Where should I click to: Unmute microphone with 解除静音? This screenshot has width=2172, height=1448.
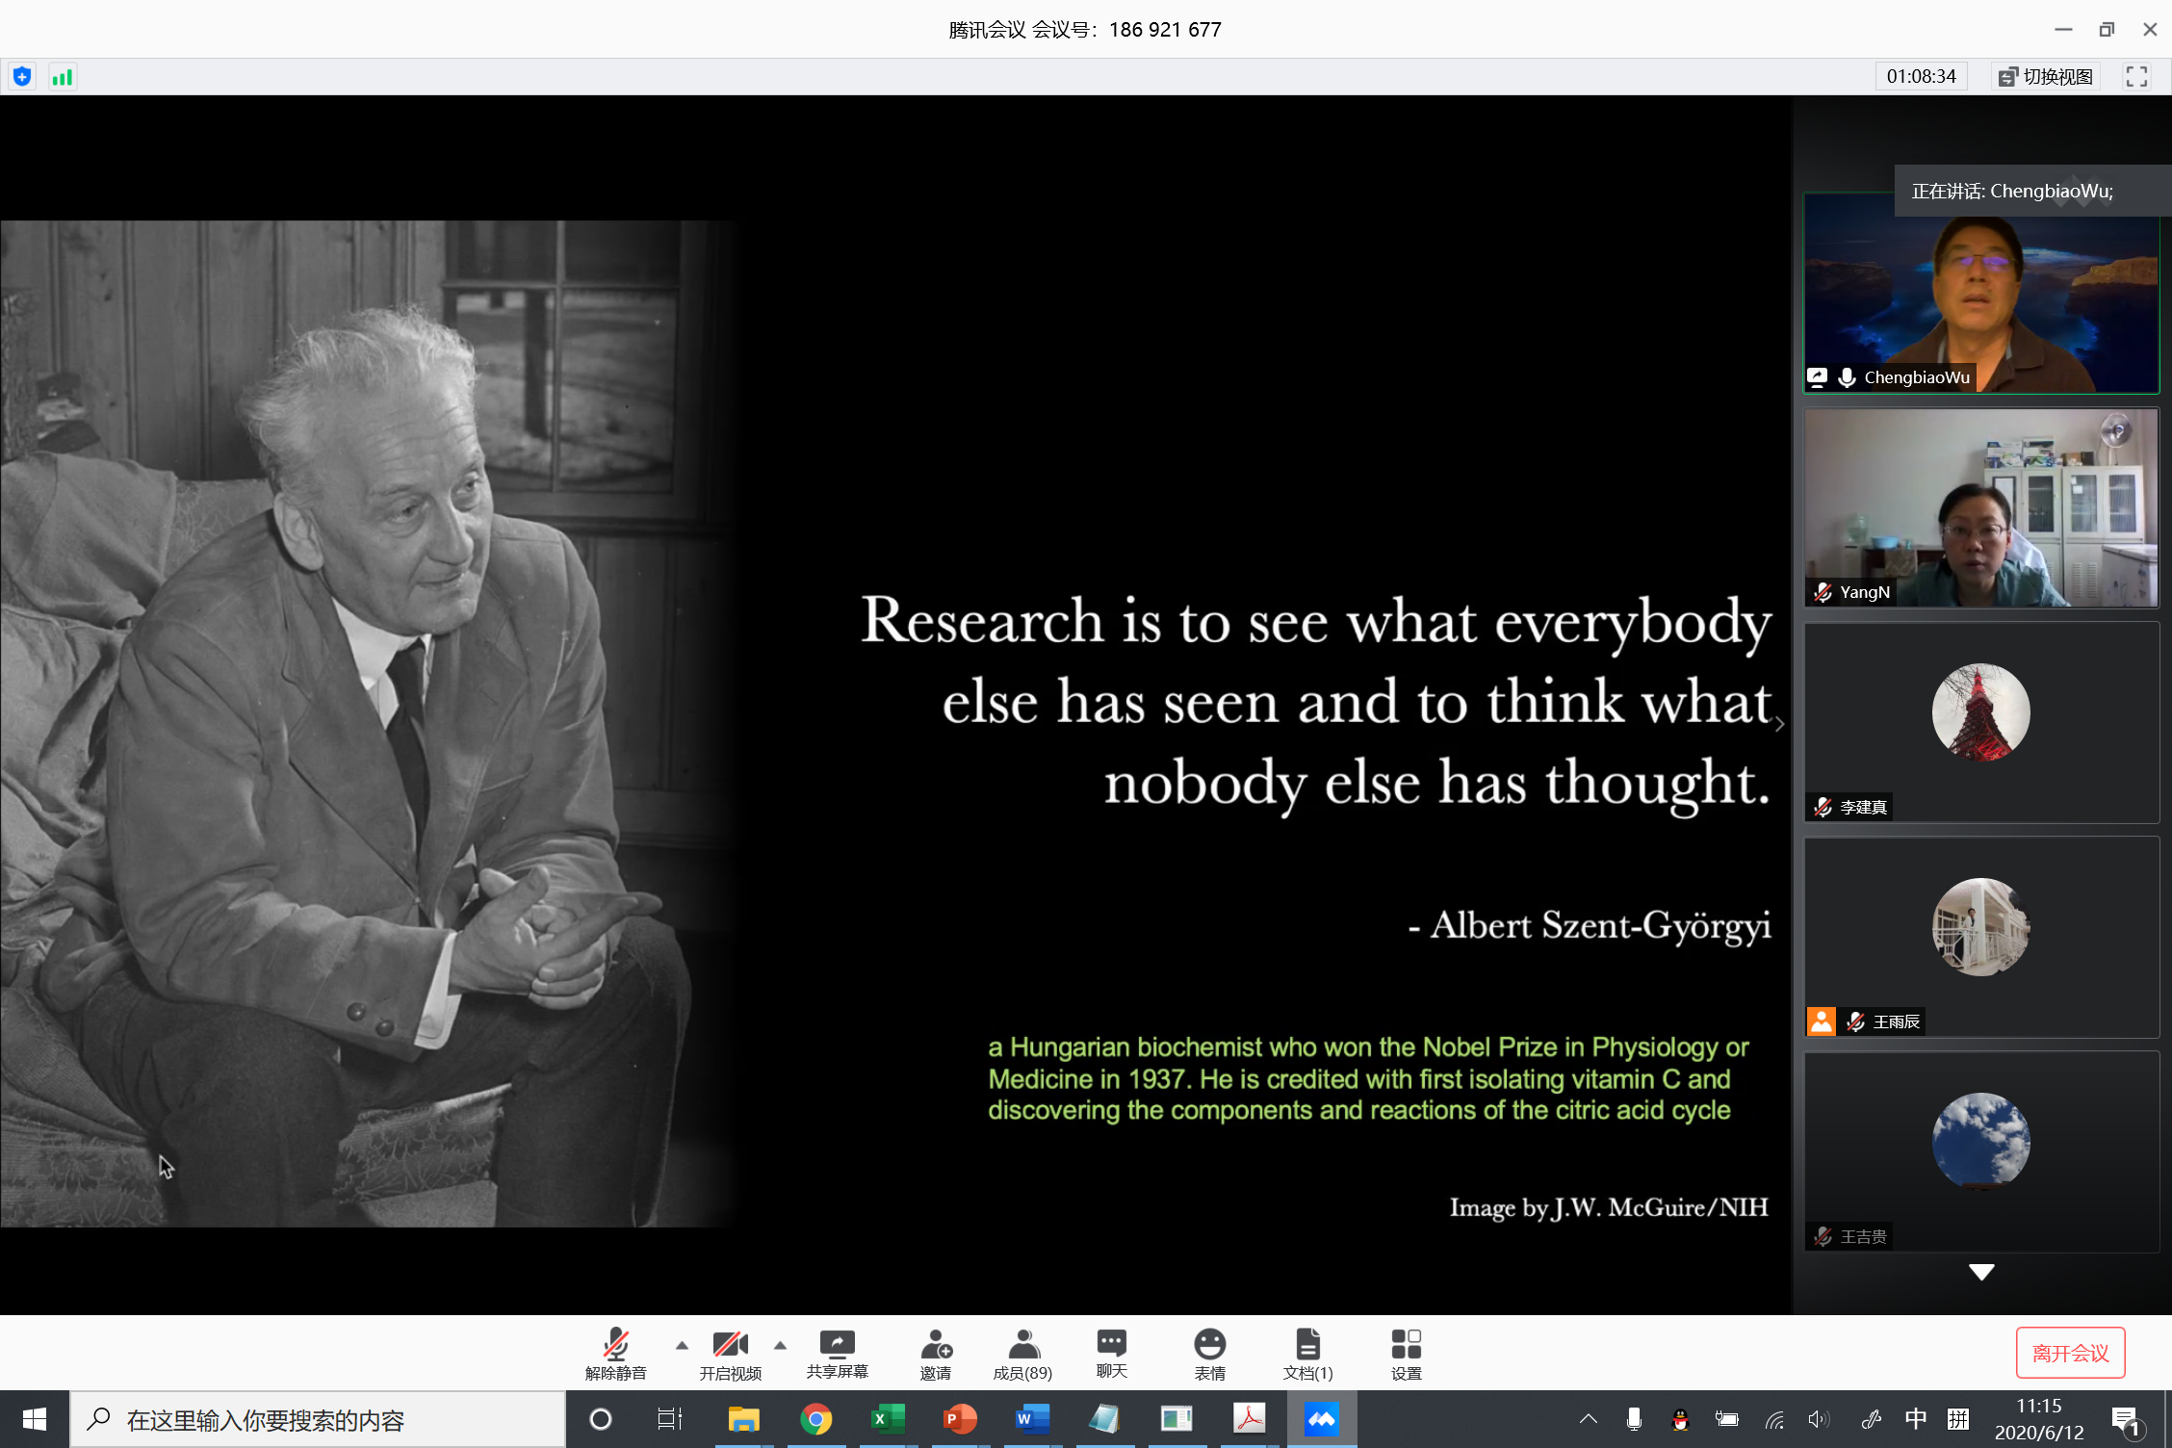click(615, 1353)
